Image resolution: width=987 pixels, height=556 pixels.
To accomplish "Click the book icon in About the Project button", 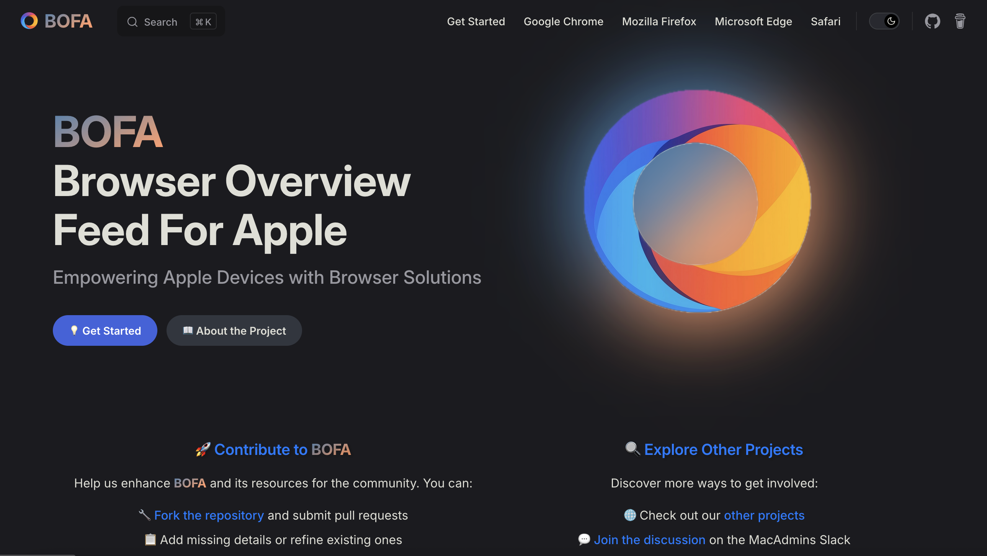I will coord(188,330).
